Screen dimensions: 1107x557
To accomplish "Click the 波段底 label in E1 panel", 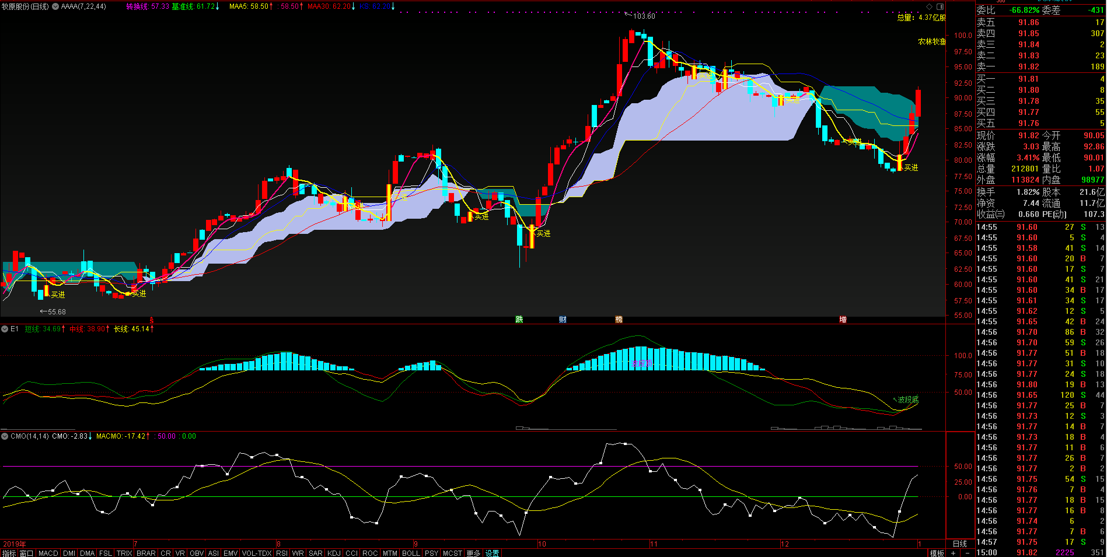I will point(908,400).
